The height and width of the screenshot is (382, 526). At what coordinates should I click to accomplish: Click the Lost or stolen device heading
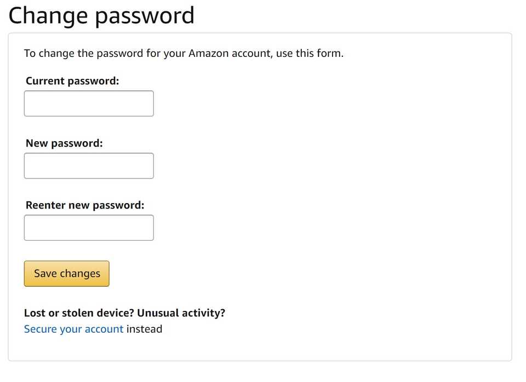(x=124, y=312)
